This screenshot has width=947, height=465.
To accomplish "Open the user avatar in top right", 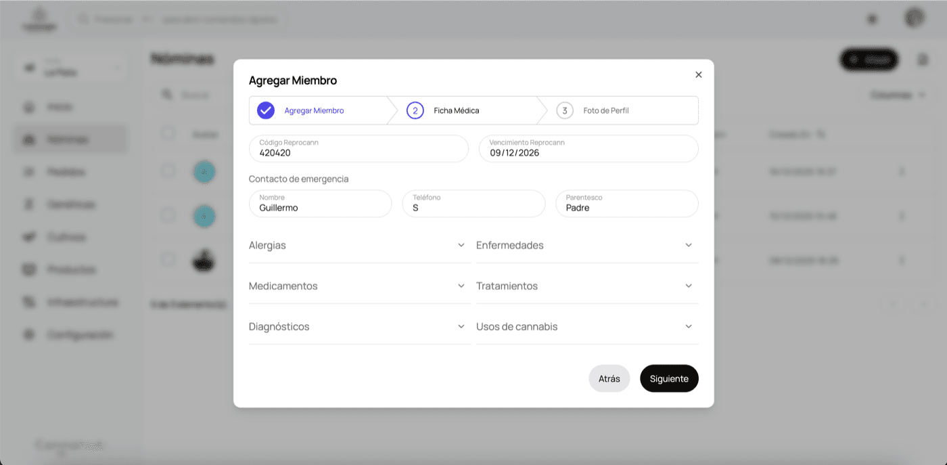I will tap(915, 18).
